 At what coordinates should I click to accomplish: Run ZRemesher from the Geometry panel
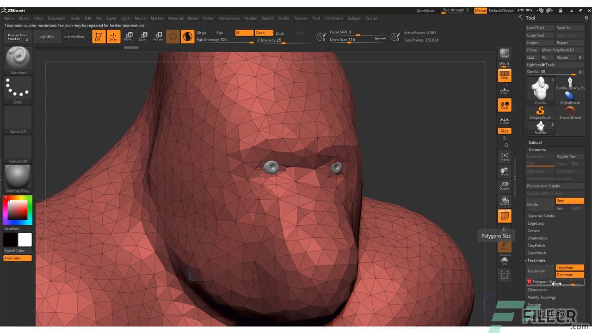537,290
